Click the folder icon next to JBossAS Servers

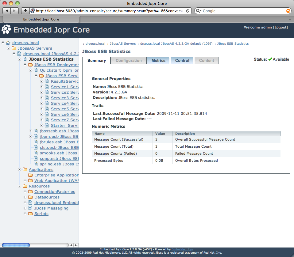[x=14, y=48]
